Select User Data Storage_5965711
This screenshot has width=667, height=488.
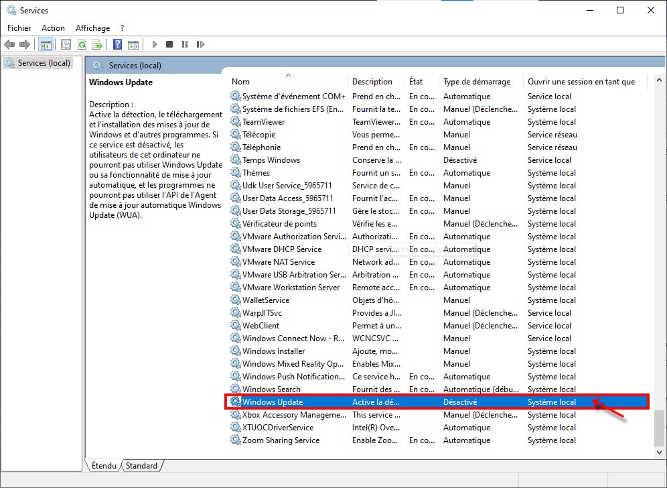tap(437, 210)
